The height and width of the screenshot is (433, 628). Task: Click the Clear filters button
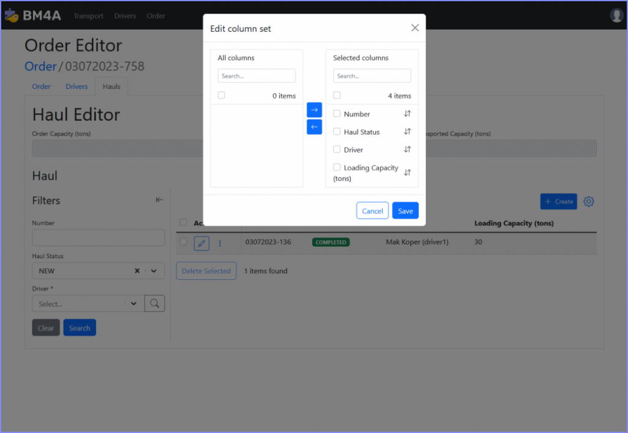pyautogui.click(x=46, y=328)
